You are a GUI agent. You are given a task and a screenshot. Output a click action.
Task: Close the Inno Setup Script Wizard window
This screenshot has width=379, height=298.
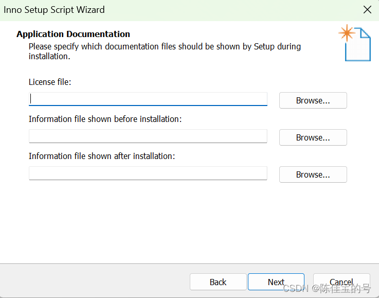(x=367, y=10)
